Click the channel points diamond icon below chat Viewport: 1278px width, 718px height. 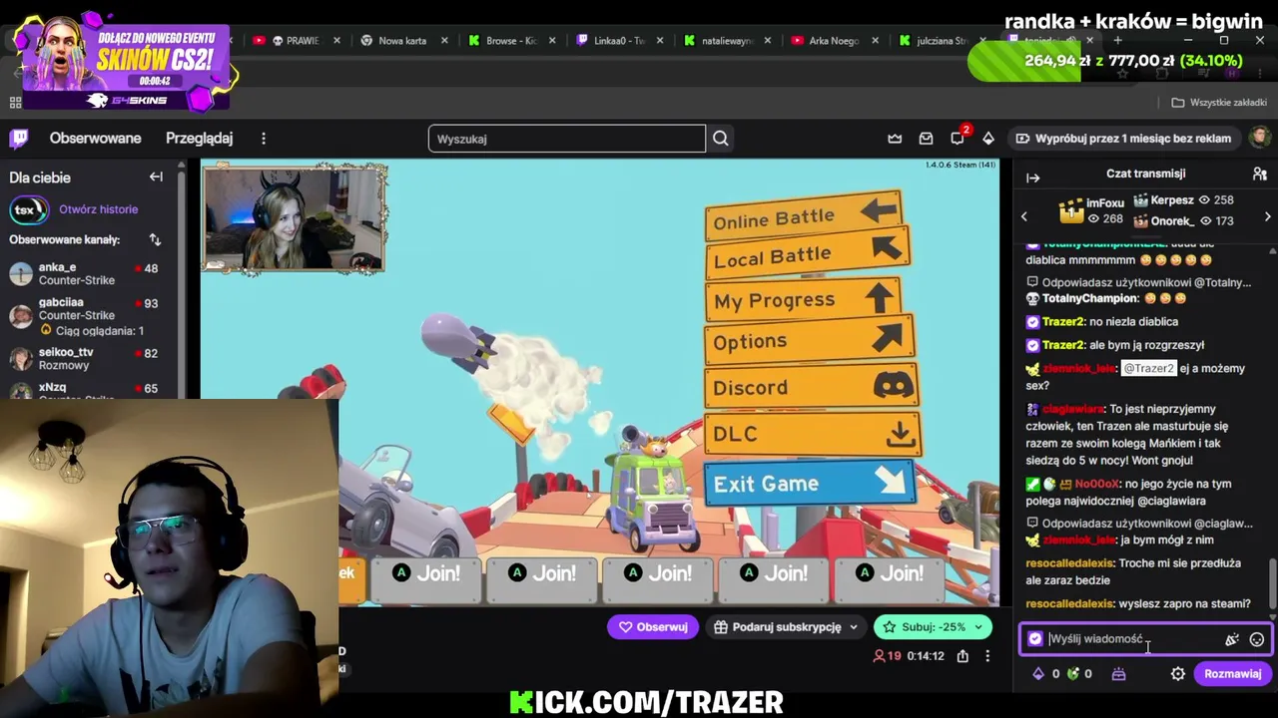tap(1038, 674)
